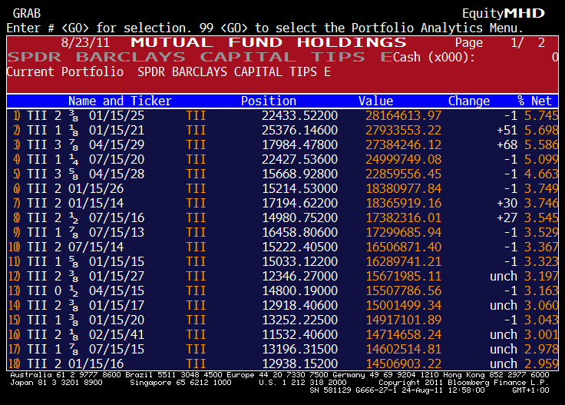The width and height of the screenshot is (565, 405).
Task: Select holding 3) TII 3 7/8 04/15/29
Action: 282,145
